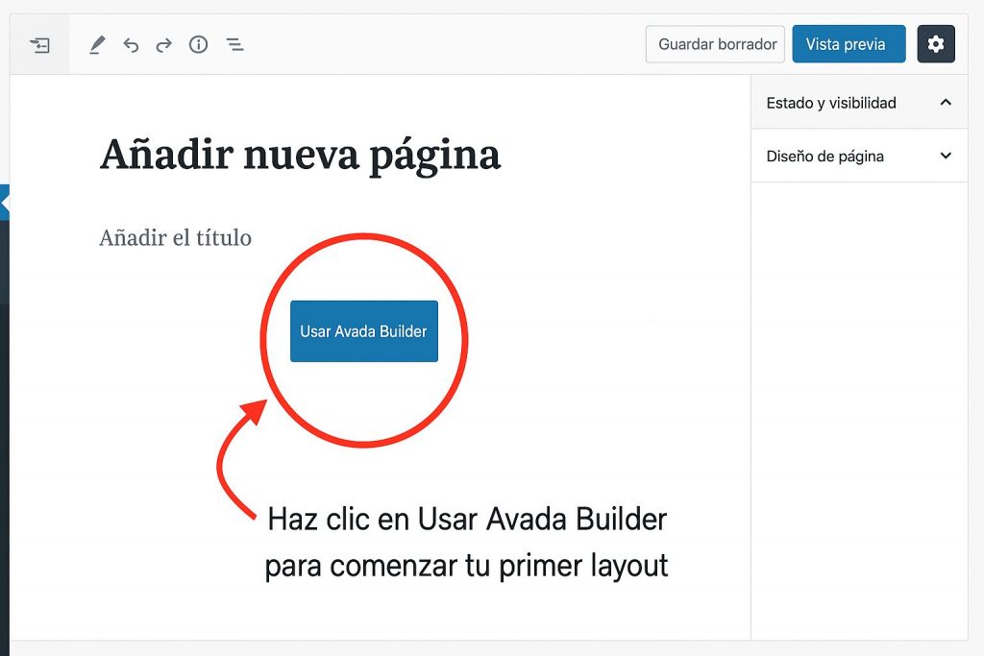
Task: Click the Añadir nueva página heading
Action: tap(299, 153)
